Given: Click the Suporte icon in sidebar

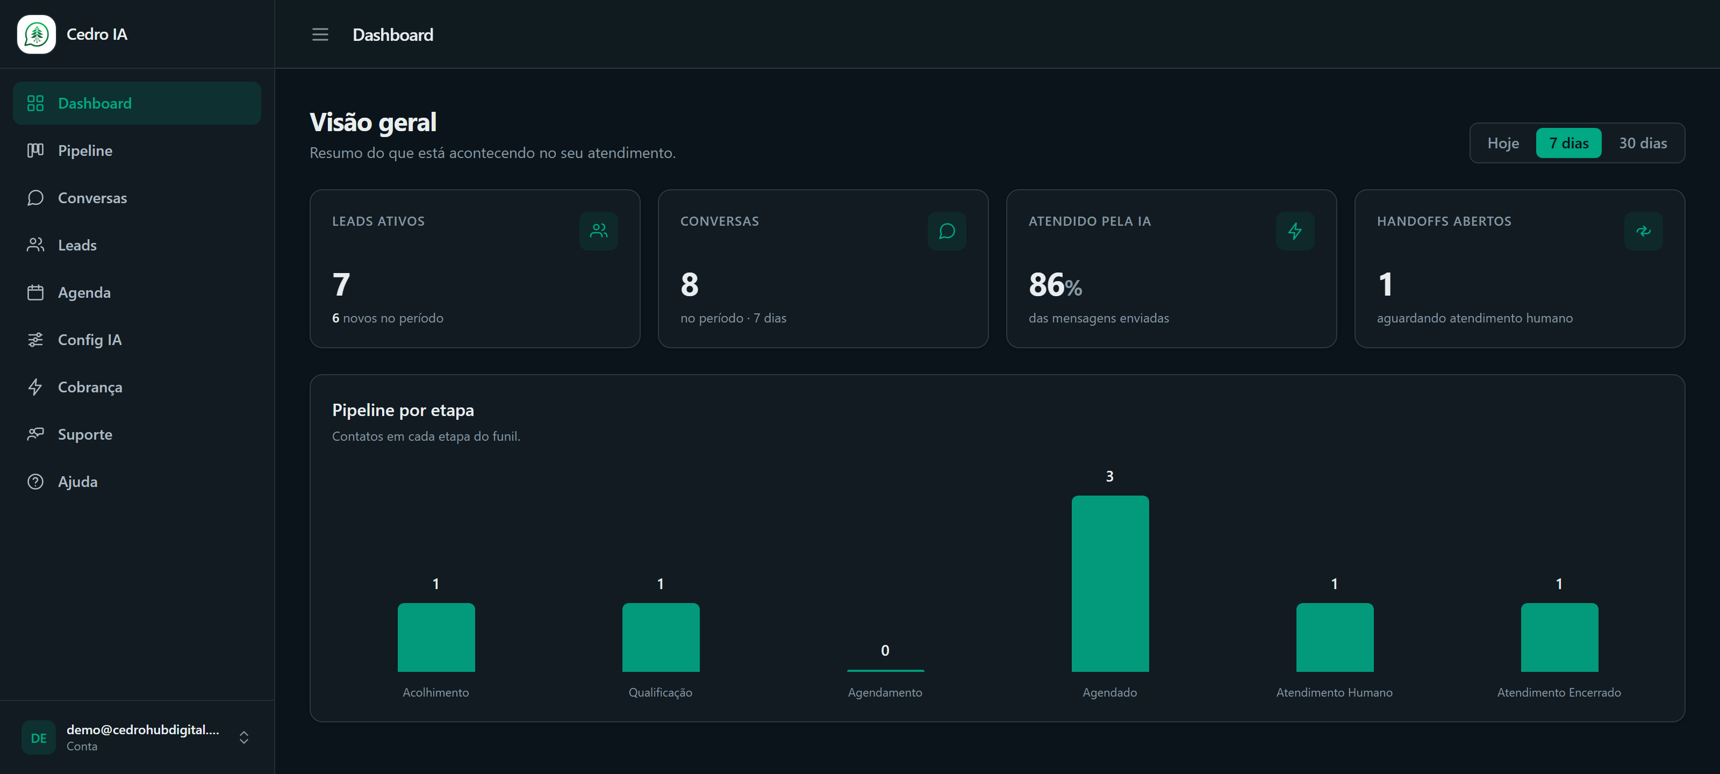Looking at the screenshot, I should tap(35, 434).
